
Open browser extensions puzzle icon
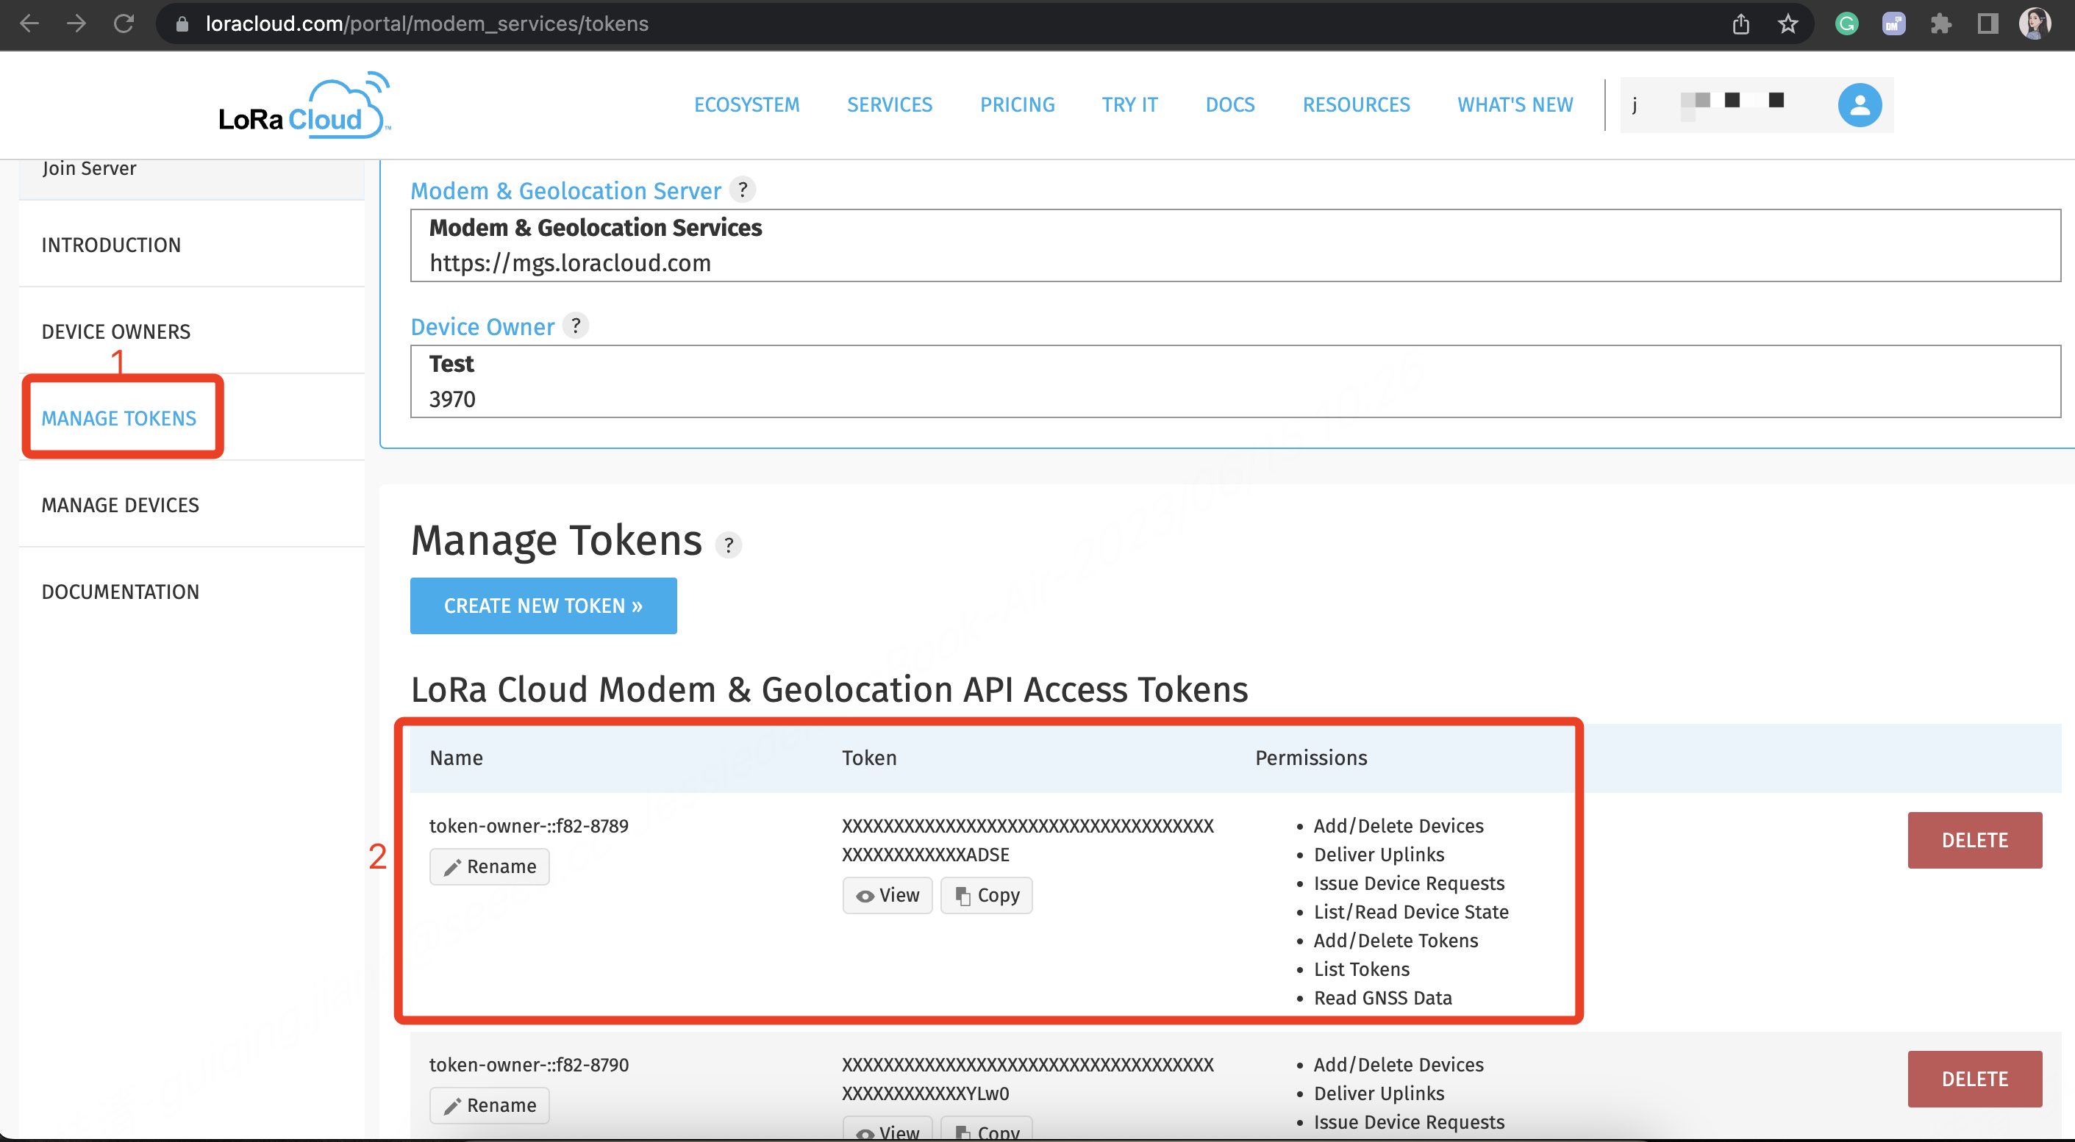point(1940,24)
